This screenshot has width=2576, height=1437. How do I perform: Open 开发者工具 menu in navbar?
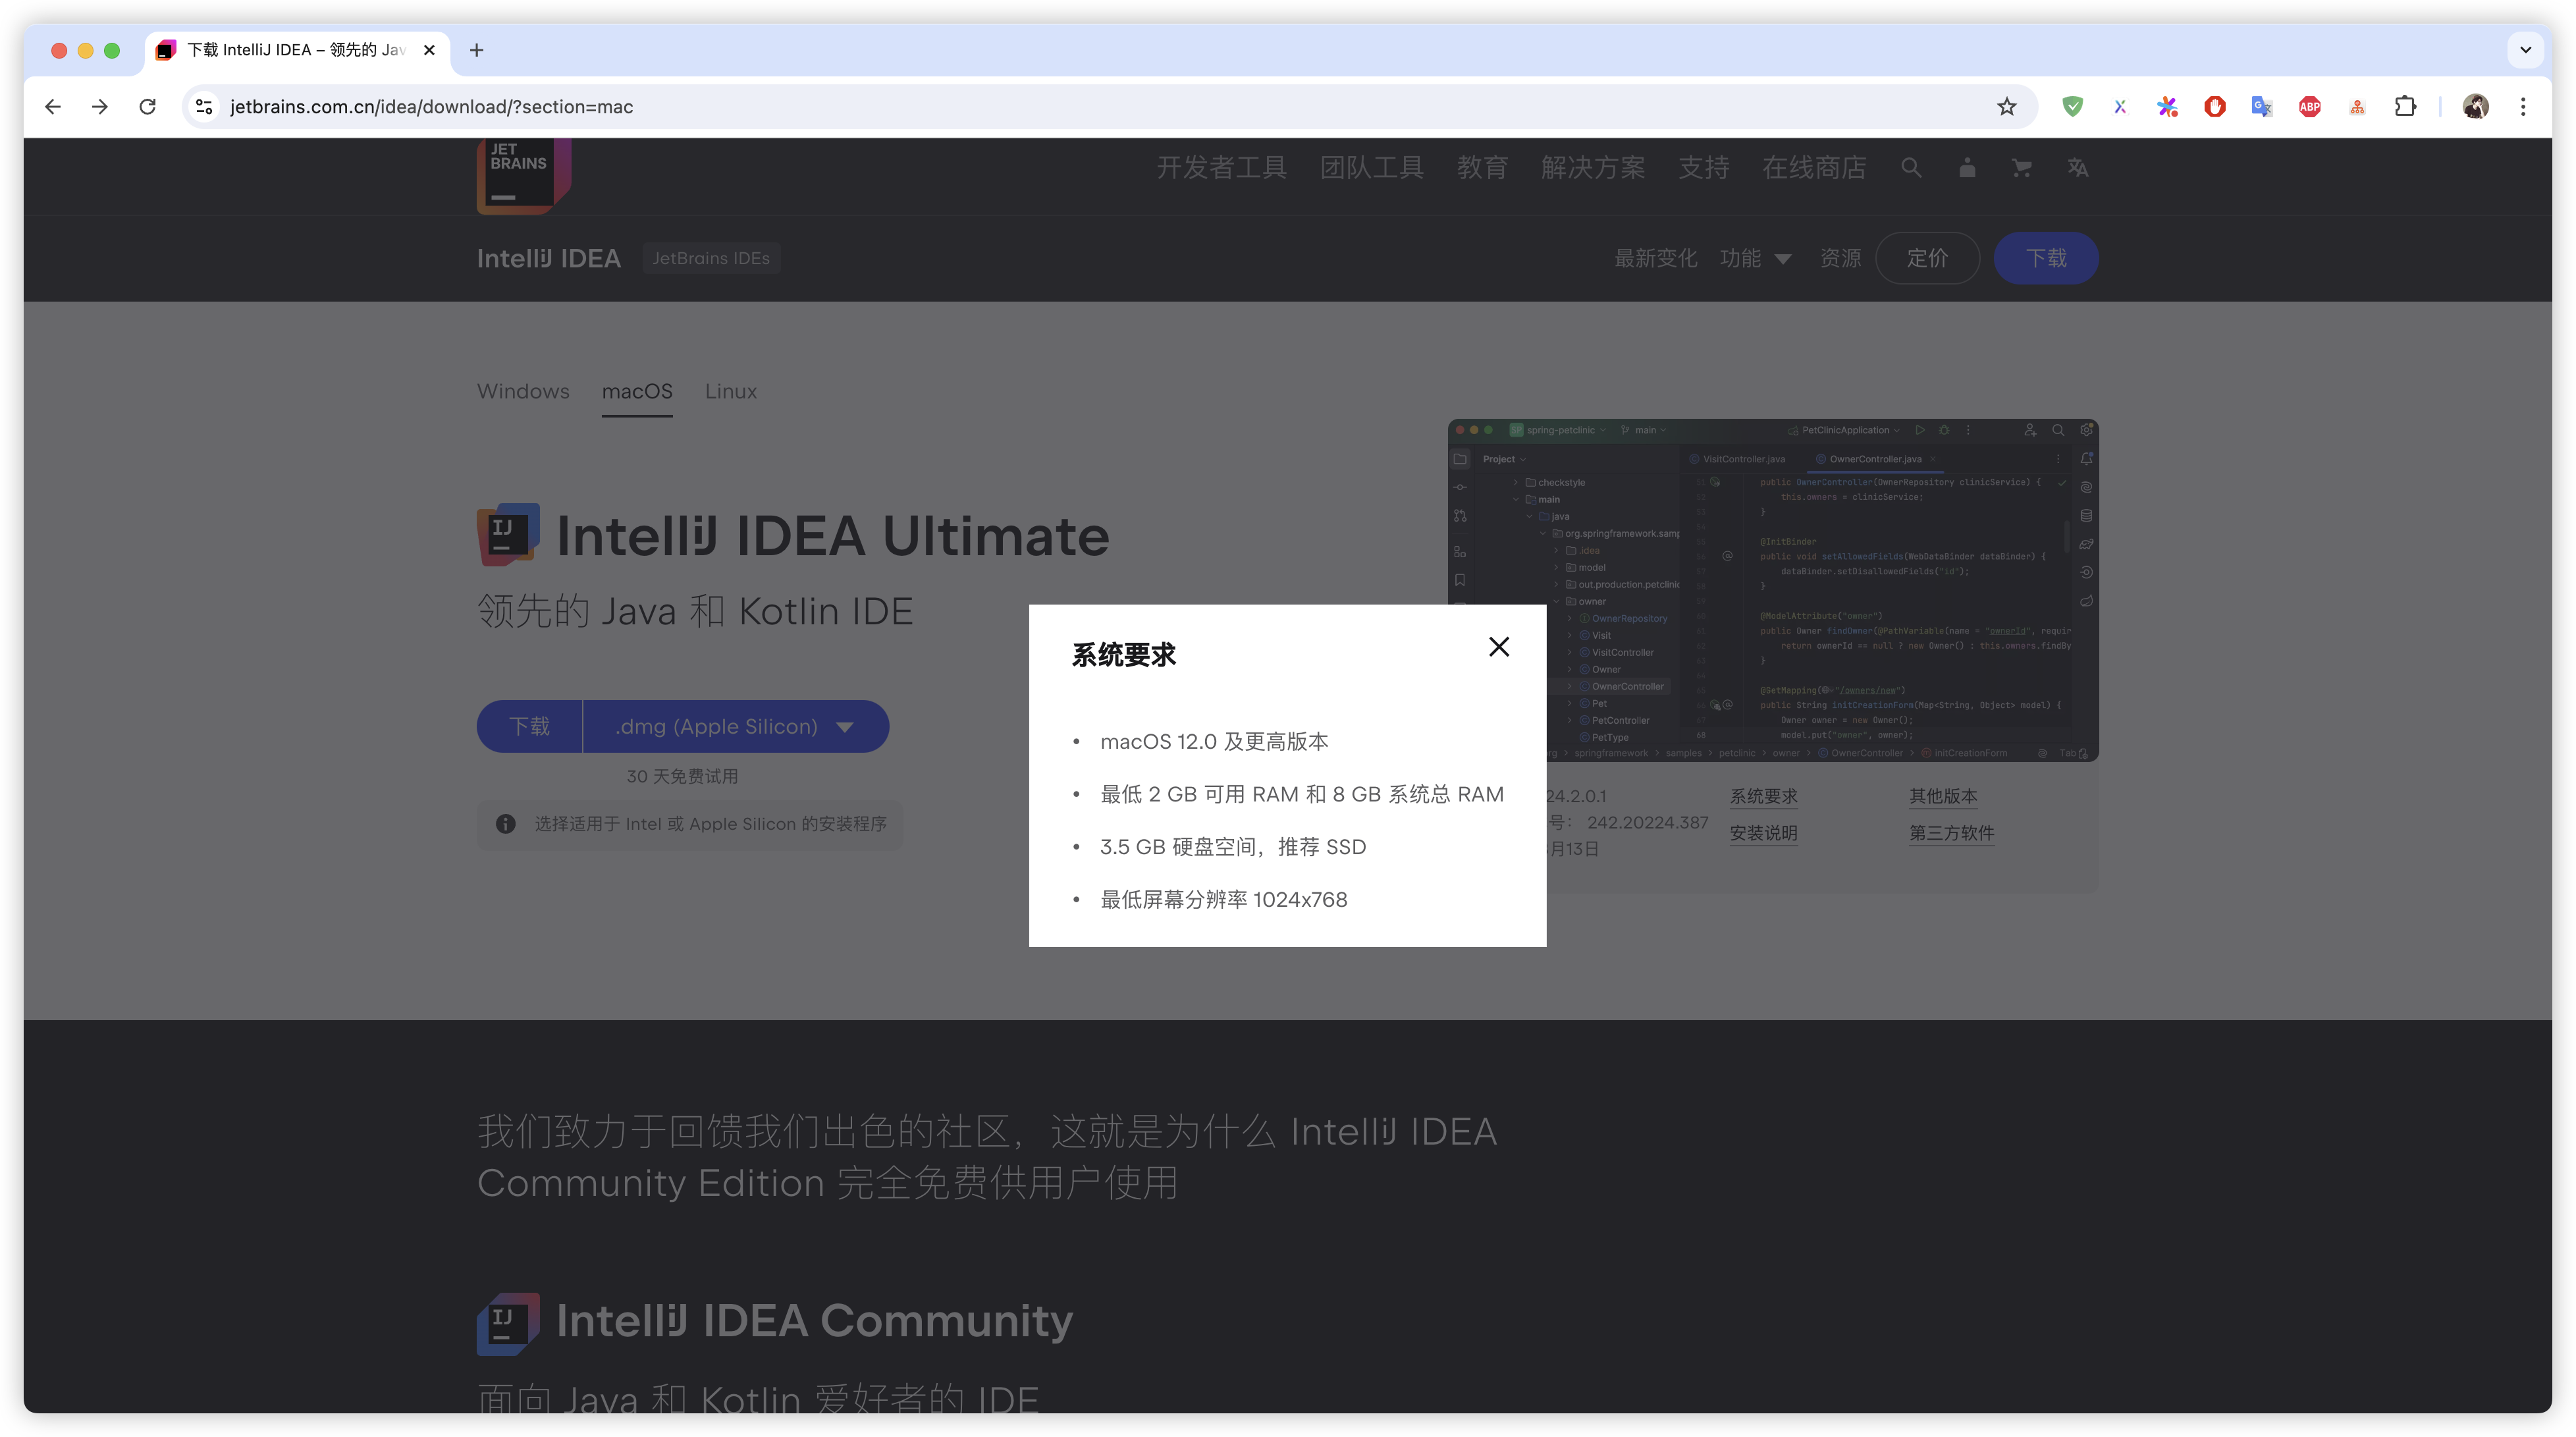[1221, 168]
